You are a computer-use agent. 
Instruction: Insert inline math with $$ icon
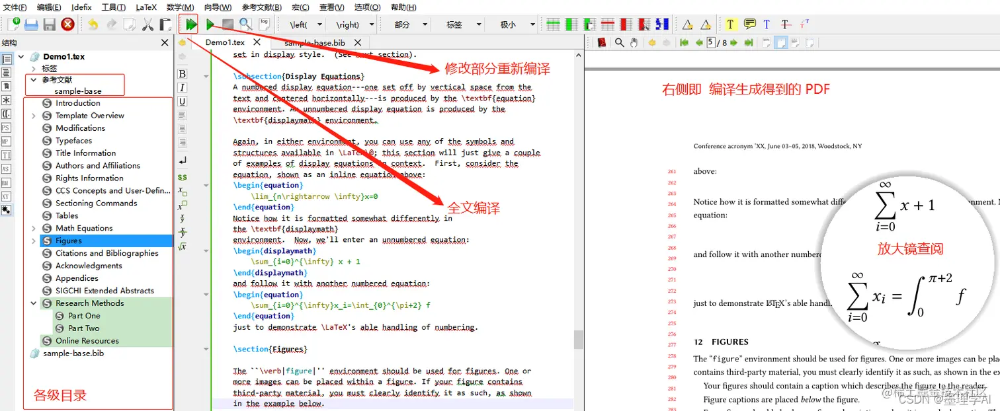[183, 177]
